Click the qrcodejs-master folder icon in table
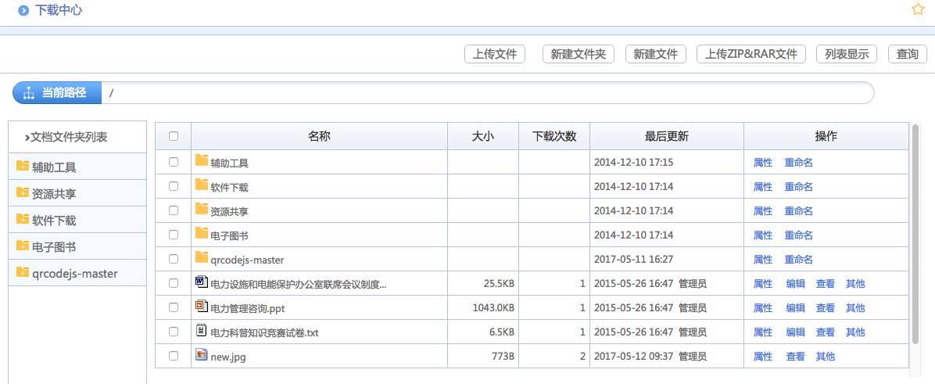The height and width of the screenshot is (384, 935). tap(202, 258)
